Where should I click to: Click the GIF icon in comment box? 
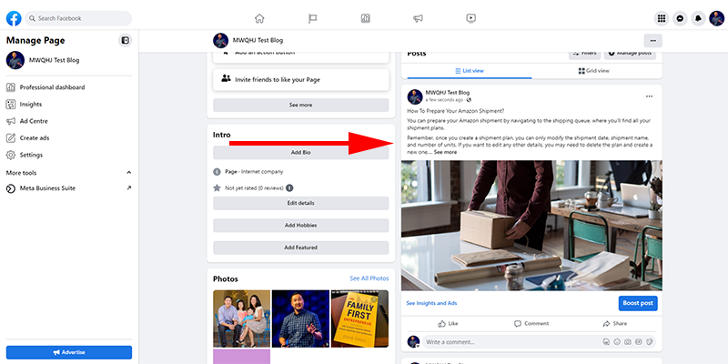tap(639, 342)
